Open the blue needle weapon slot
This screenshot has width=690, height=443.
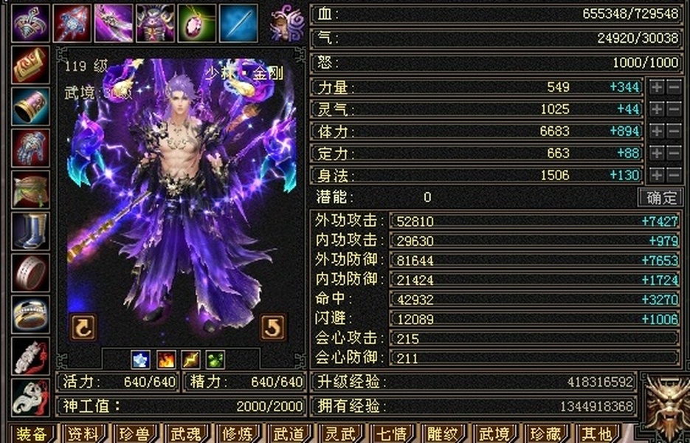238,24
